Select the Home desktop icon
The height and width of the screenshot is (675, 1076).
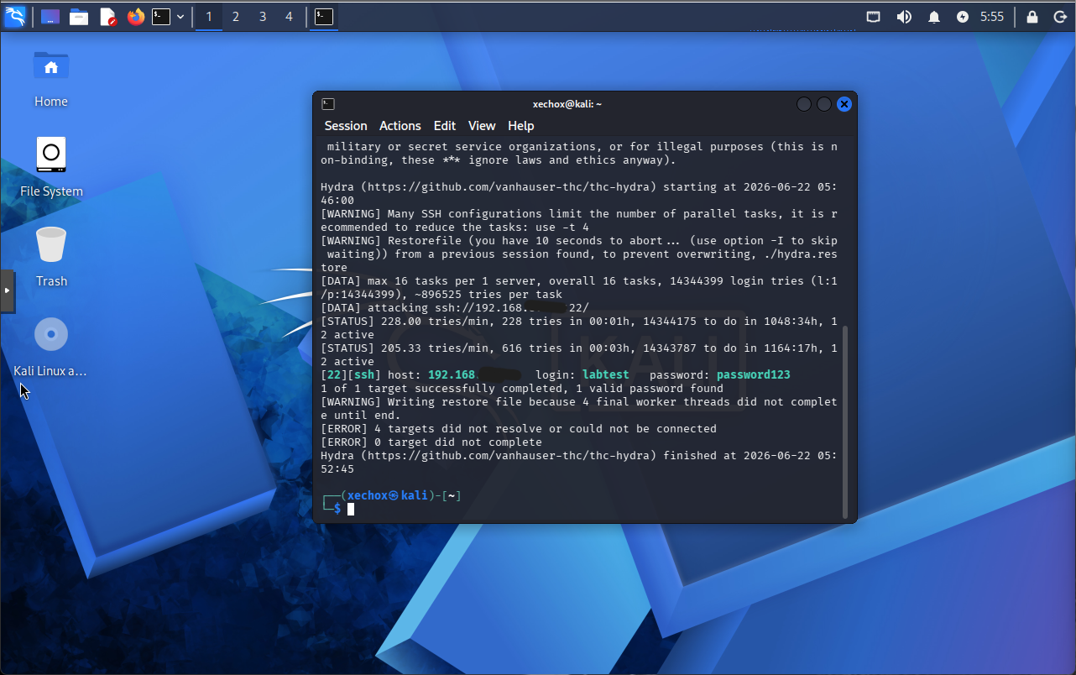tap(51, 79)
